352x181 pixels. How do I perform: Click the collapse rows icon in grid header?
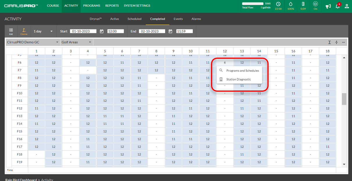[337, 42]
